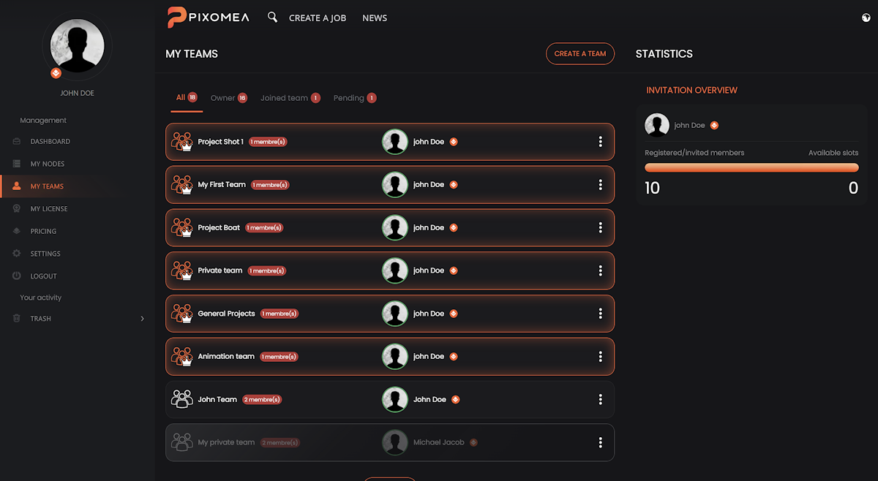Image resolution: width=878 pixels, height=481 pixels.
Task: Switch to the Owner tab
Action: tap(229, 98)
